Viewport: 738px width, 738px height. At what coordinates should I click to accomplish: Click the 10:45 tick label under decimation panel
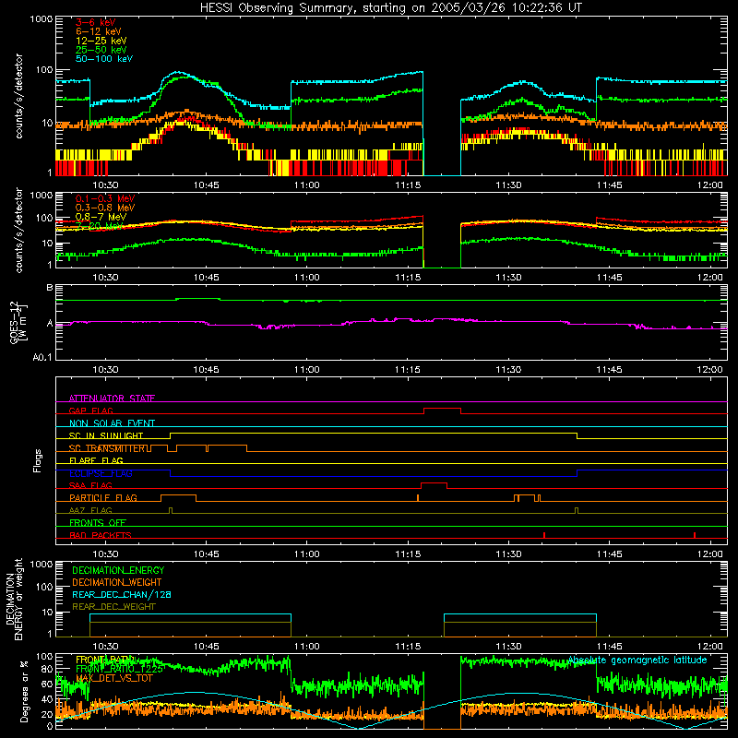(x=206, y=647)
